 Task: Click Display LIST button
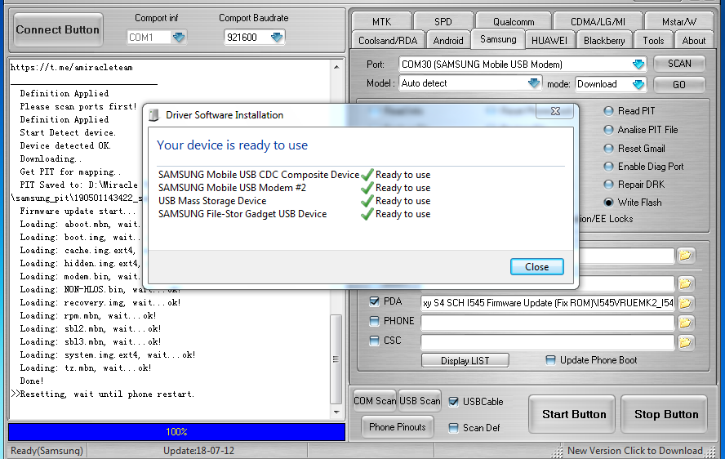465,360
